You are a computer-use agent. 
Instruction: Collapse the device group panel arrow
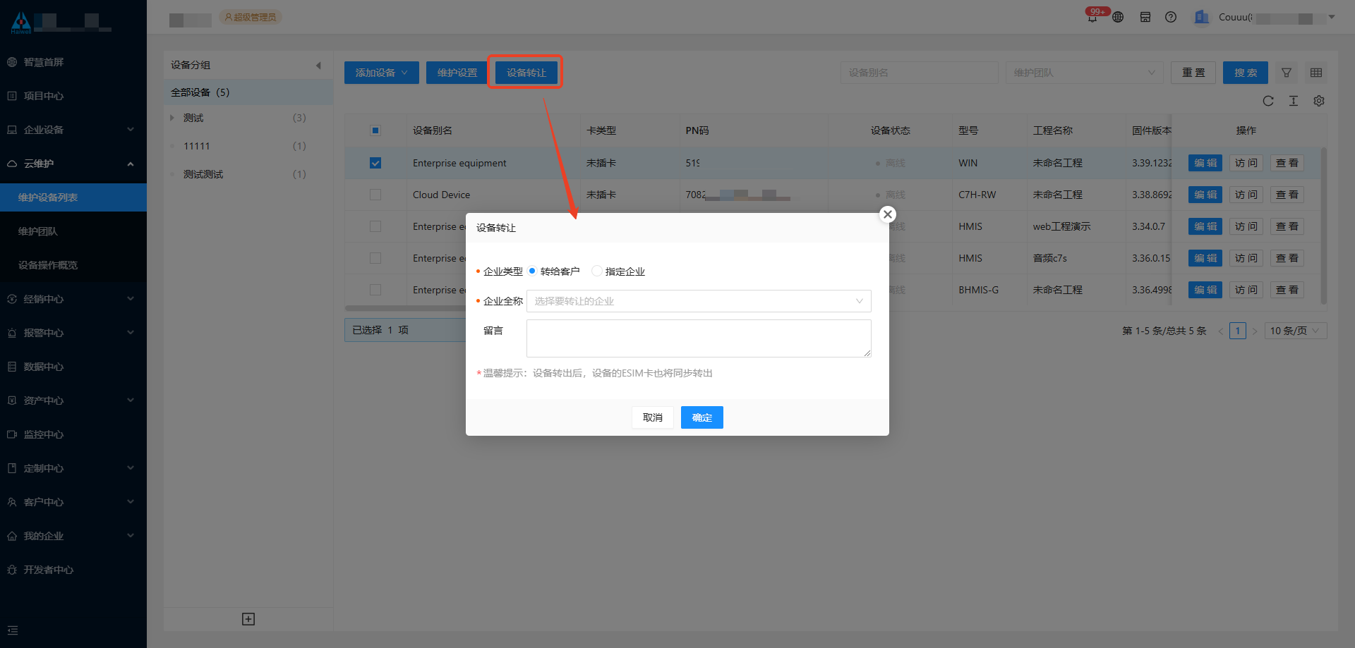tap(318, 65)
